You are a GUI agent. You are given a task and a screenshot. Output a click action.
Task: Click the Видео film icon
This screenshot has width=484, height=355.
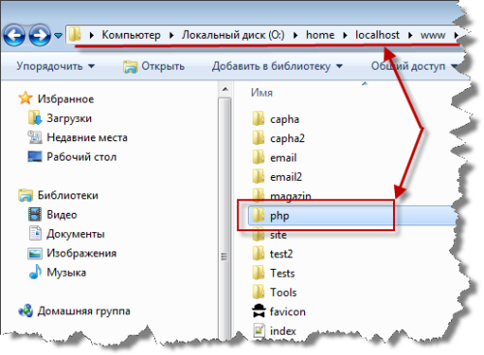click(35, 214)
